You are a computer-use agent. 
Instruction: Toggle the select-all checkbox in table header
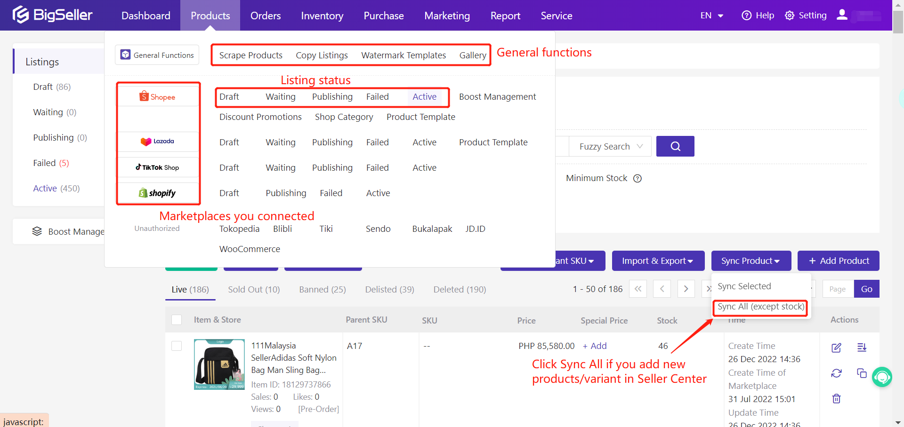click(x=177, y=319)
